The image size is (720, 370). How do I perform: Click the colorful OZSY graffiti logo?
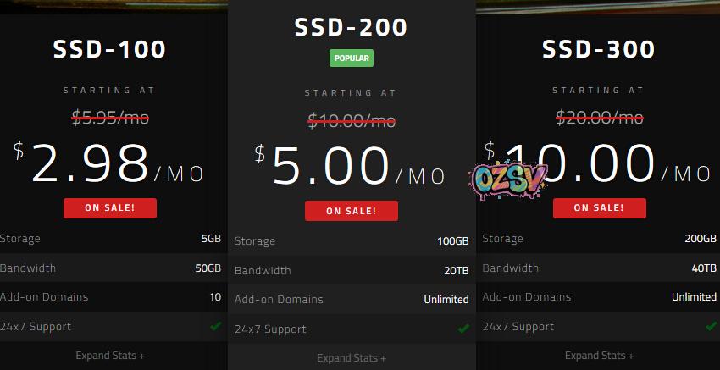click(508, 177)
